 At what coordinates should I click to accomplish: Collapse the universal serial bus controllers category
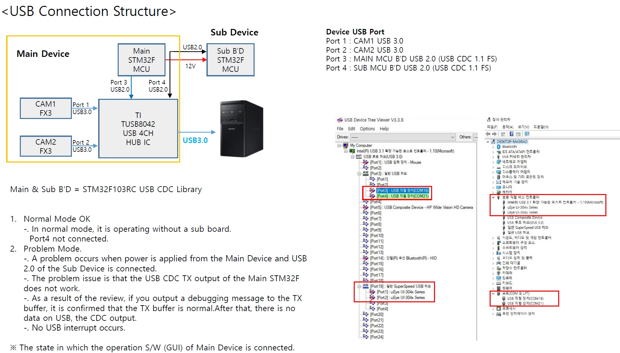pos(493,197)
